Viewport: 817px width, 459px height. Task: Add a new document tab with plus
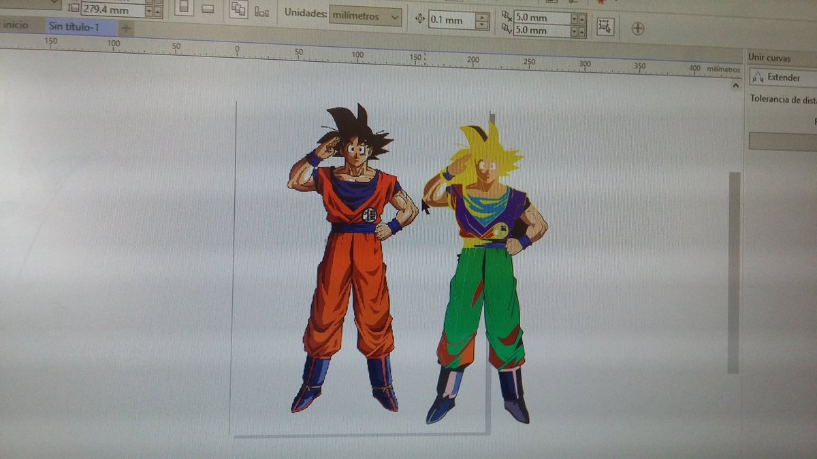tap(126, 28)
